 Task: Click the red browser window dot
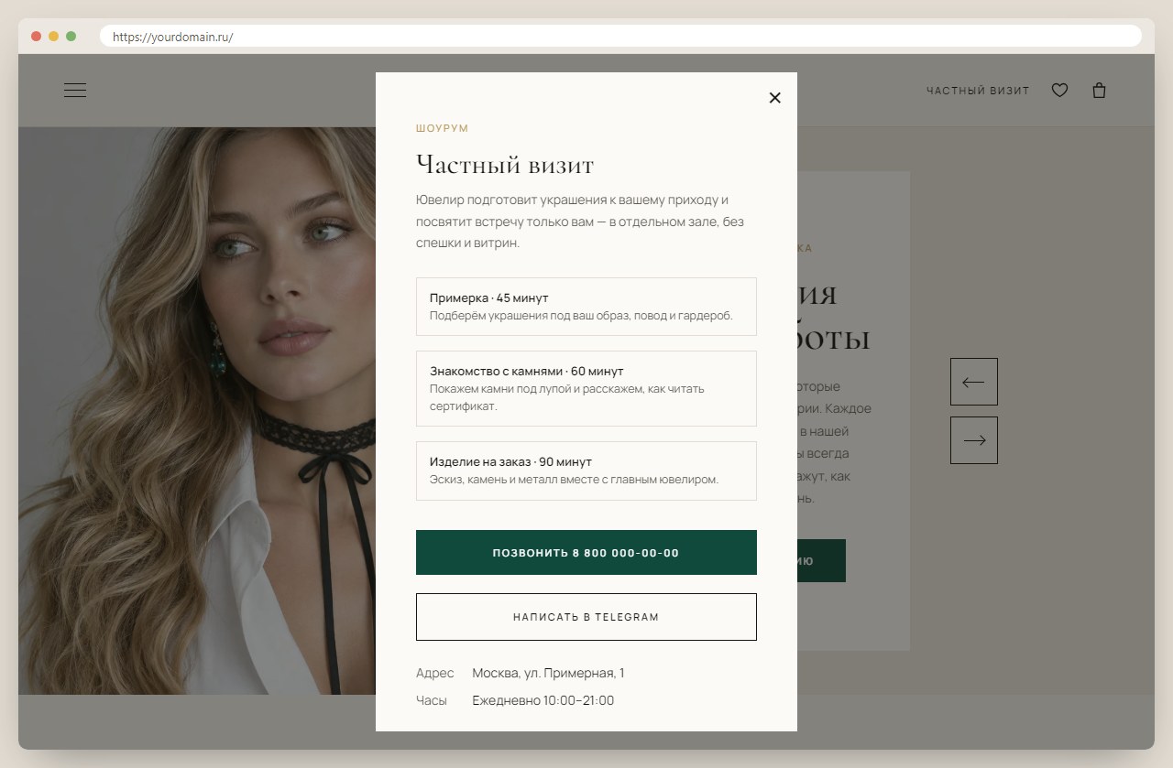pos(36,37)
